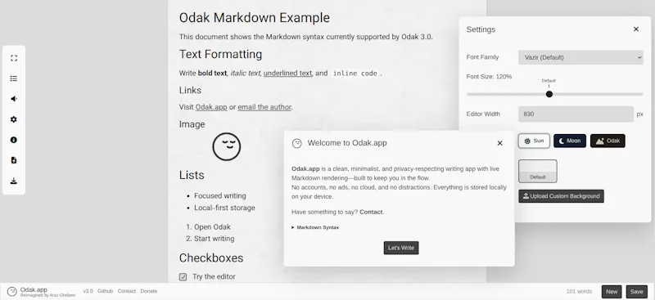Click the Odak logo in footer
655x300 pixels.
coord(12,291)
